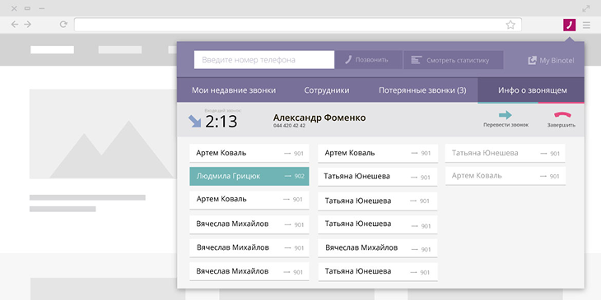
Task: Open the My Binotel link
Action: (551, 61)
